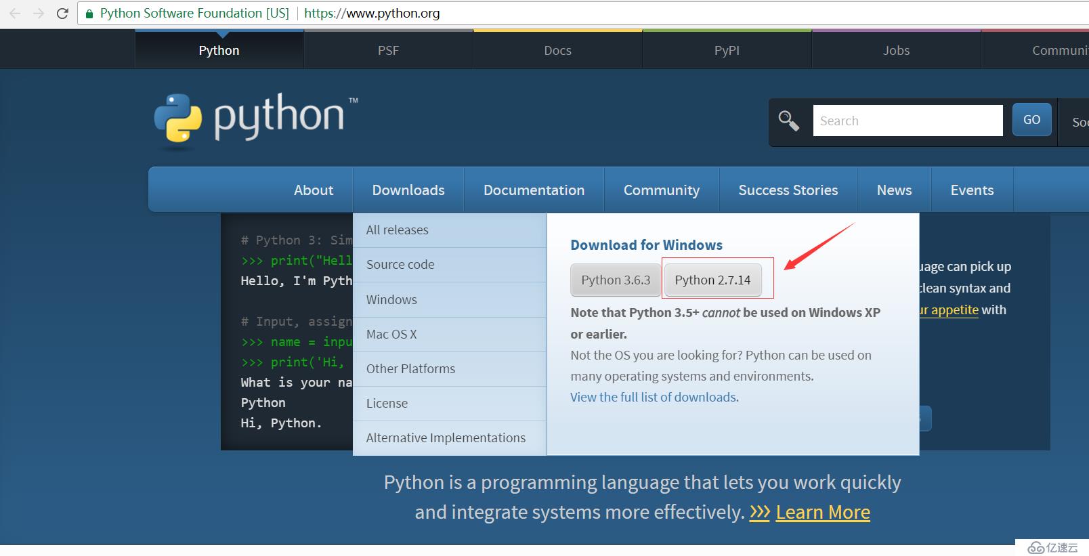Reload the page with refresh icon

[x=62, y=13]
